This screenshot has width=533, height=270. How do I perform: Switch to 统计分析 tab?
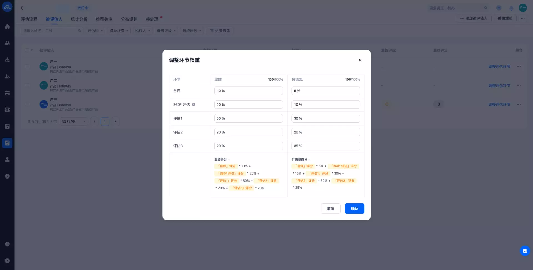click(x=79, y=19)
